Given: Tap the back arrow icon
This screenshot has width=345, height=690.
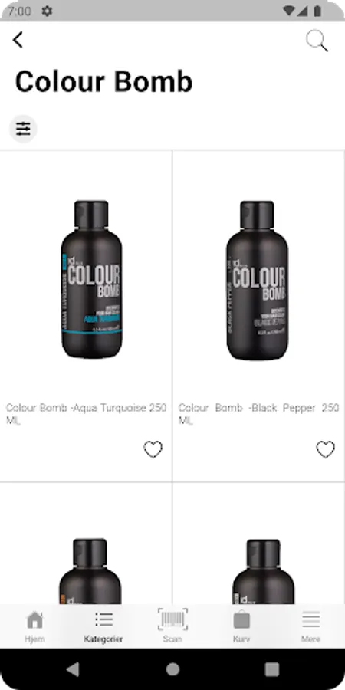Looking at the screenshot, I should tap(18, 40).
